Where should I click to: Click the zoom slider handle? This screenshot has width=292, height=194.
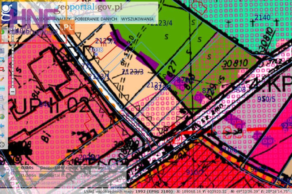(x=13, y=43)
